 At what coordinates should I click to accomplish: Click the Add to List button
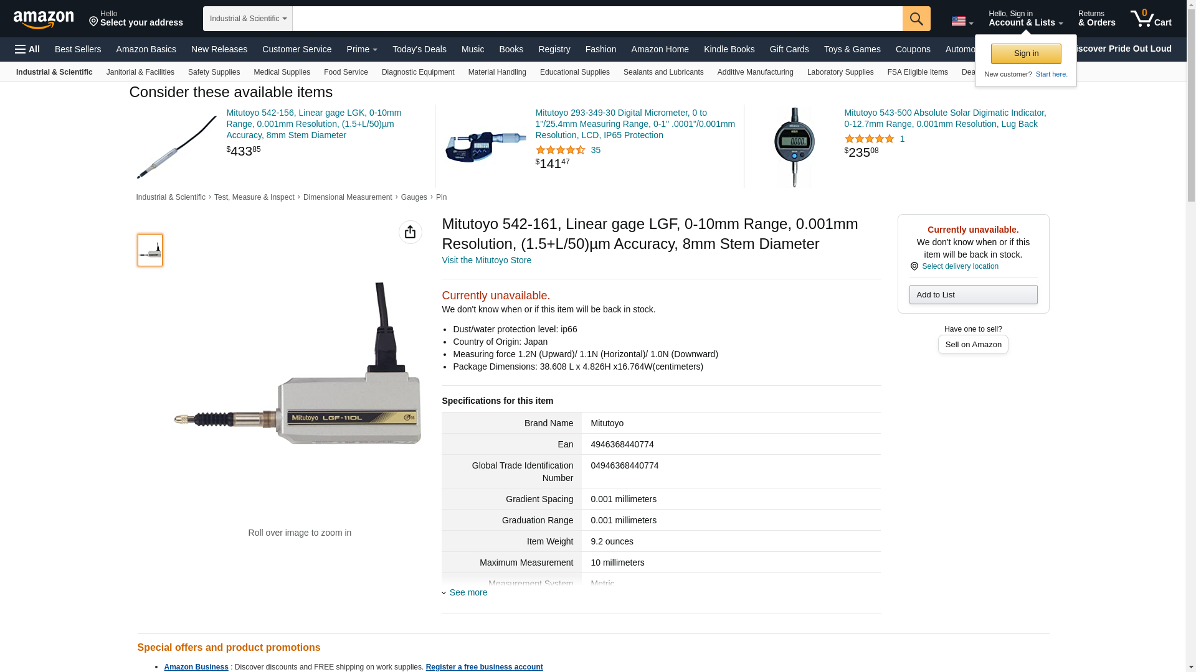click(x=972, y=294)
